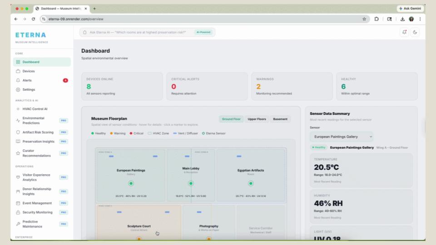Open the European Paintings Gallery sensor dropdown
Viewport: 436px width, 245px height.
[342, 137]
